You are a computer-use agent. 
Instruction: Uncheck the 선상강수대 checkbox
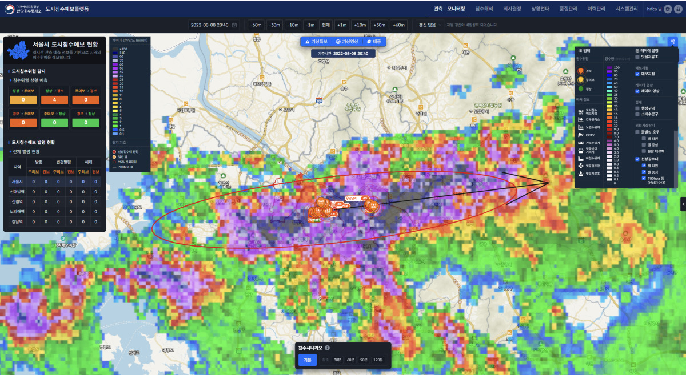(x=637, y=159)
